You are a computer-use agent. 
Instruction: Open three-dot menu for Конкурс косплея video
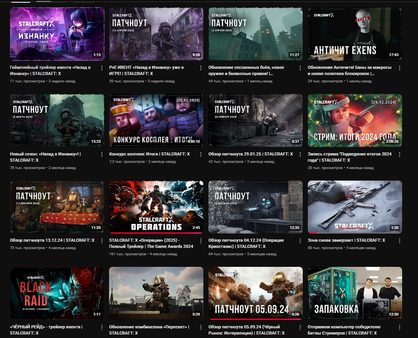coord(201,154)
